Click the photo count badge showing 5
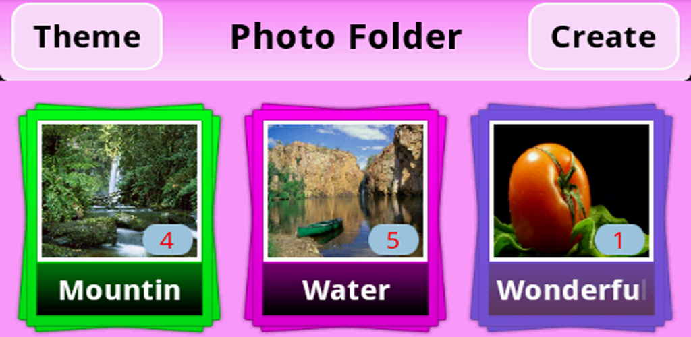Viewport: 691px width, 337px height. point(393,240)
